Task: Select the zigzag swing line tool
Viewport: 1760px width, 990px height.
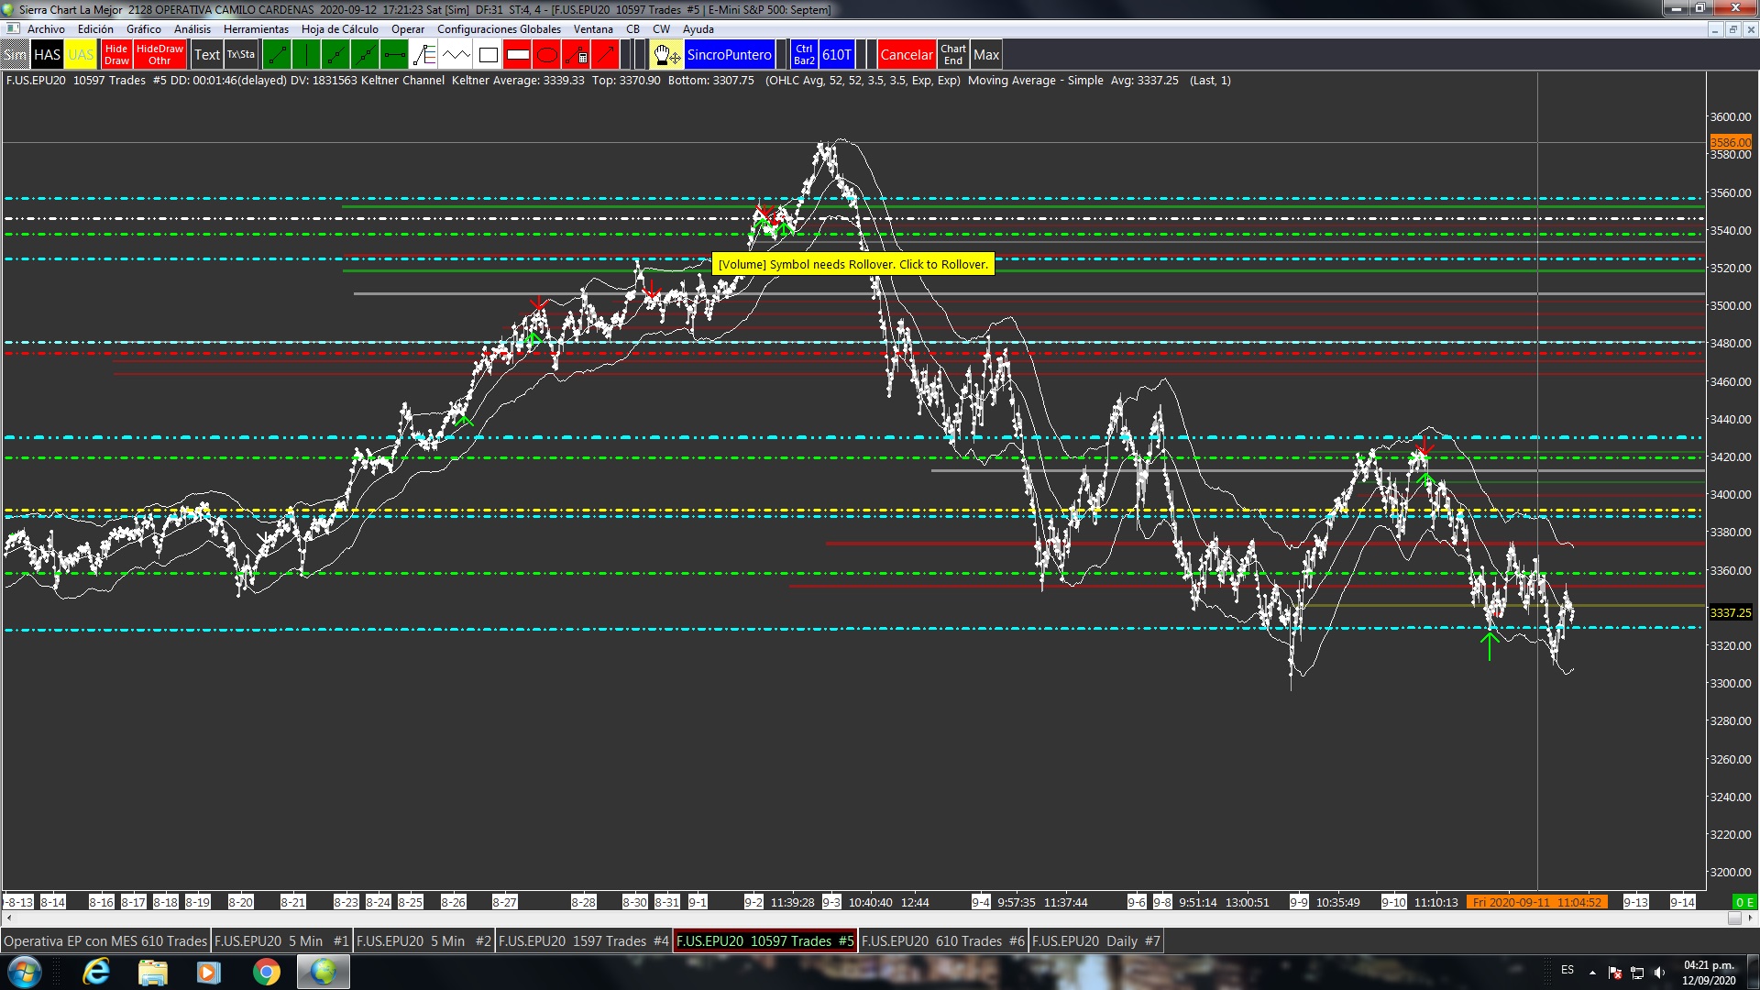Action: click(456, 55)
